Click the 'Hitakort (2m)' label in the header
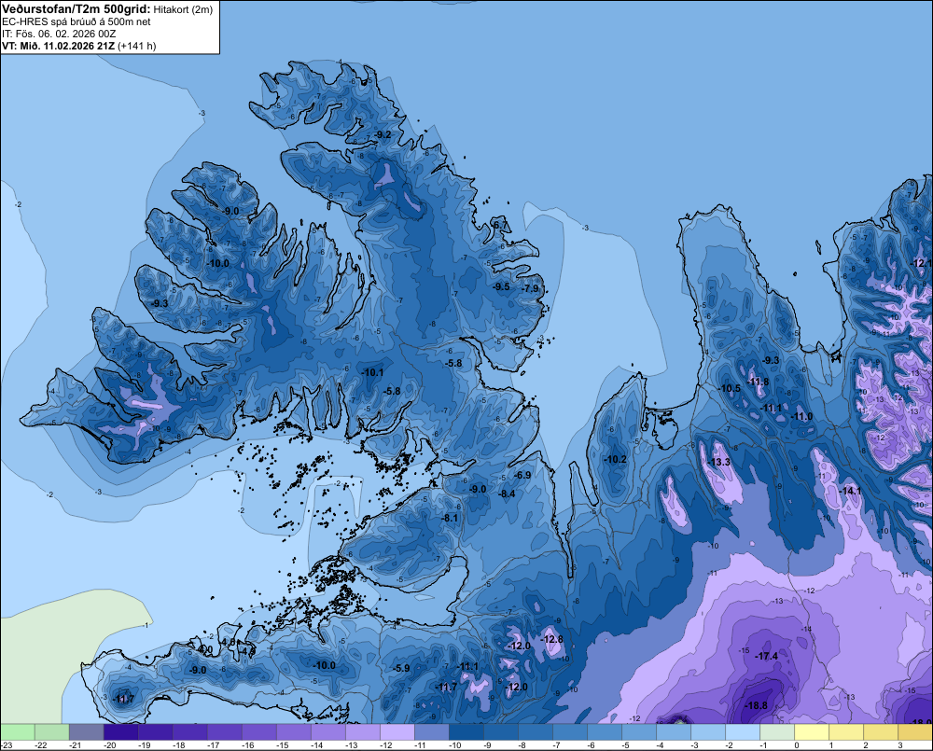 pos(183,9)
